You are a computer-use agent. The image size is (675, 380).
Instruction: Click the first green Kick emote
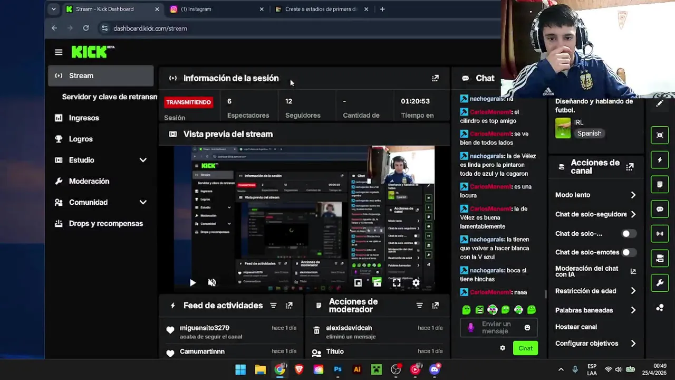pos(466,310)
